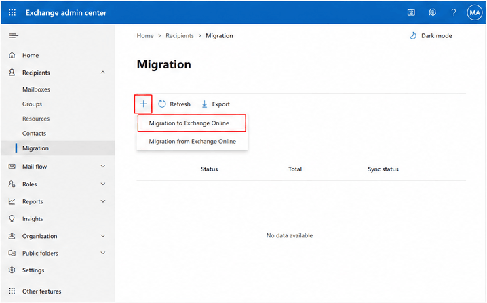The image size is (487, 303).
Task: Click the Reports label in sidebar
Action: pos(33,201)
